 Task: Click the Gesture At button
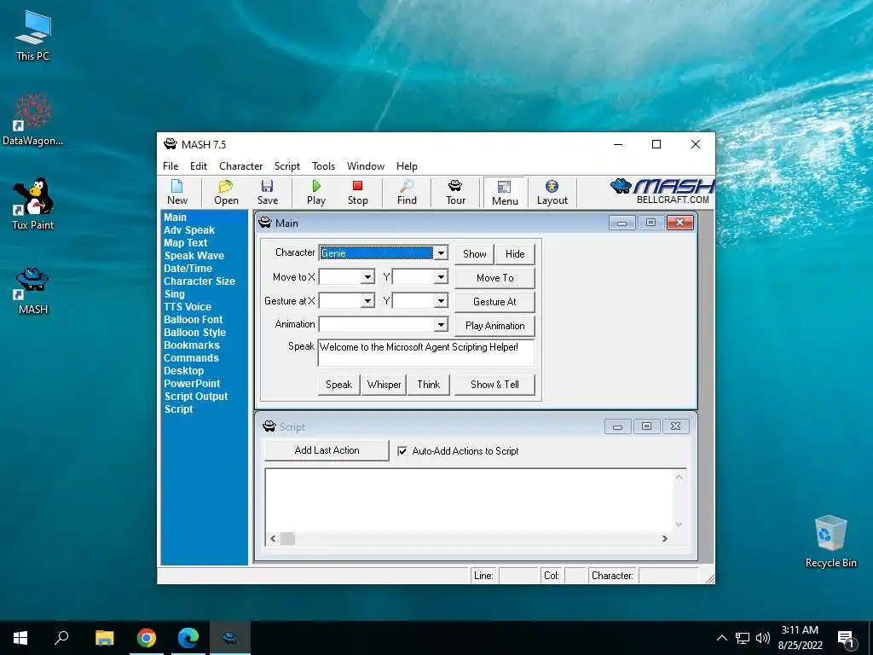(495, 302)
